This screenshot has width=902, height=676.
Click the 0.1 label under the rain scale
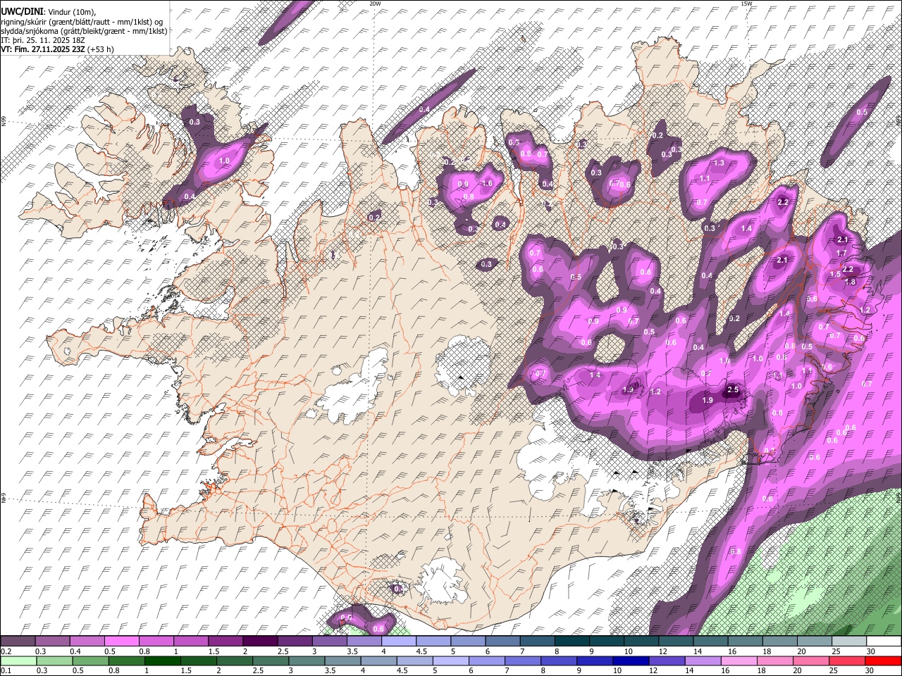tap(5, 671)
